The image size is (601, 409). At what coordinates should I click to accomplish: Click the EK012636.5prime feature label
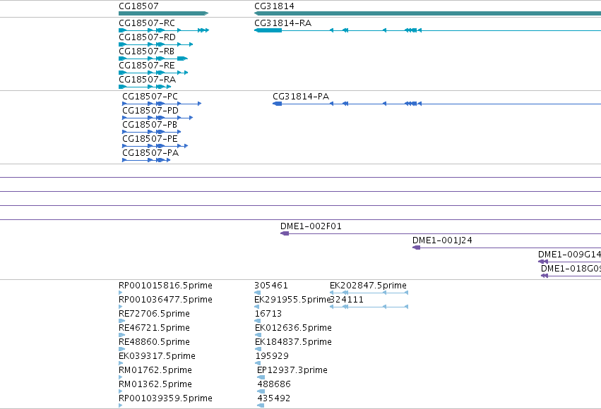point(293,328)
